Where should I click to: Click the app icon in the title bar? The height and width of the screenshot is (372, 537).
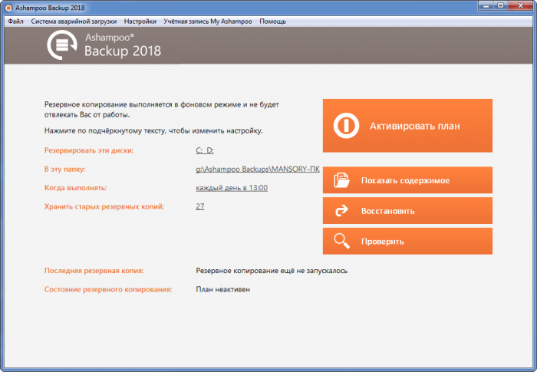(8, 8)
